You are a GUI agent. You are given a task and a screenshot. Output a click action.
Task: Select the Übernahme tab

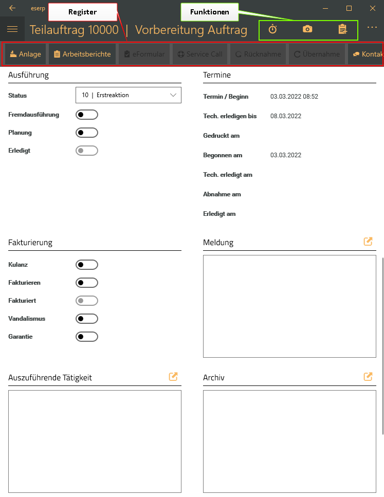317,54
